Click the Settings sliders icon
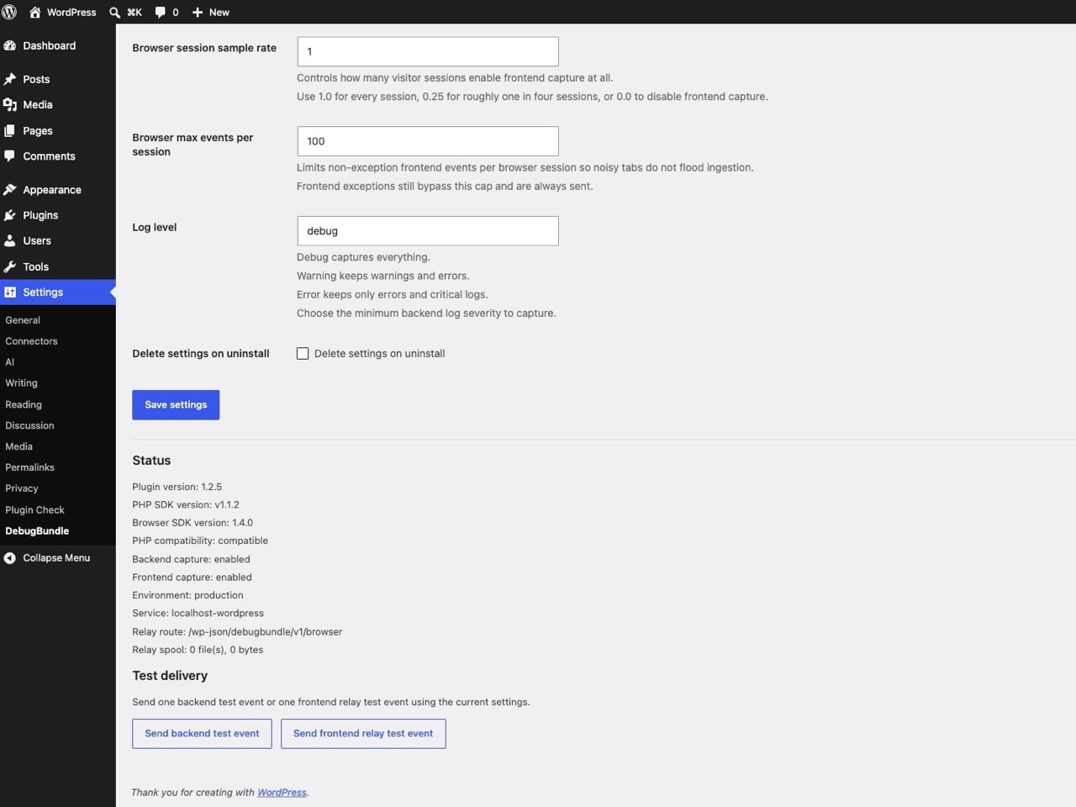This screenshot has width=1076, height=807. 10,292
